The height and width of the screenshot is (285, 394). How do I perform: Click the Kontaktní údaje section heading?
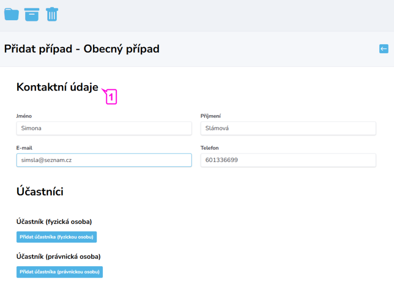tap(57, 87)
